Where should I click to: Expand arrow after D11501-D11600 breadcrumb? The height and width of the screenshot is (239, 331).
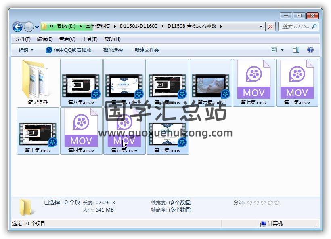pos(163,27)
